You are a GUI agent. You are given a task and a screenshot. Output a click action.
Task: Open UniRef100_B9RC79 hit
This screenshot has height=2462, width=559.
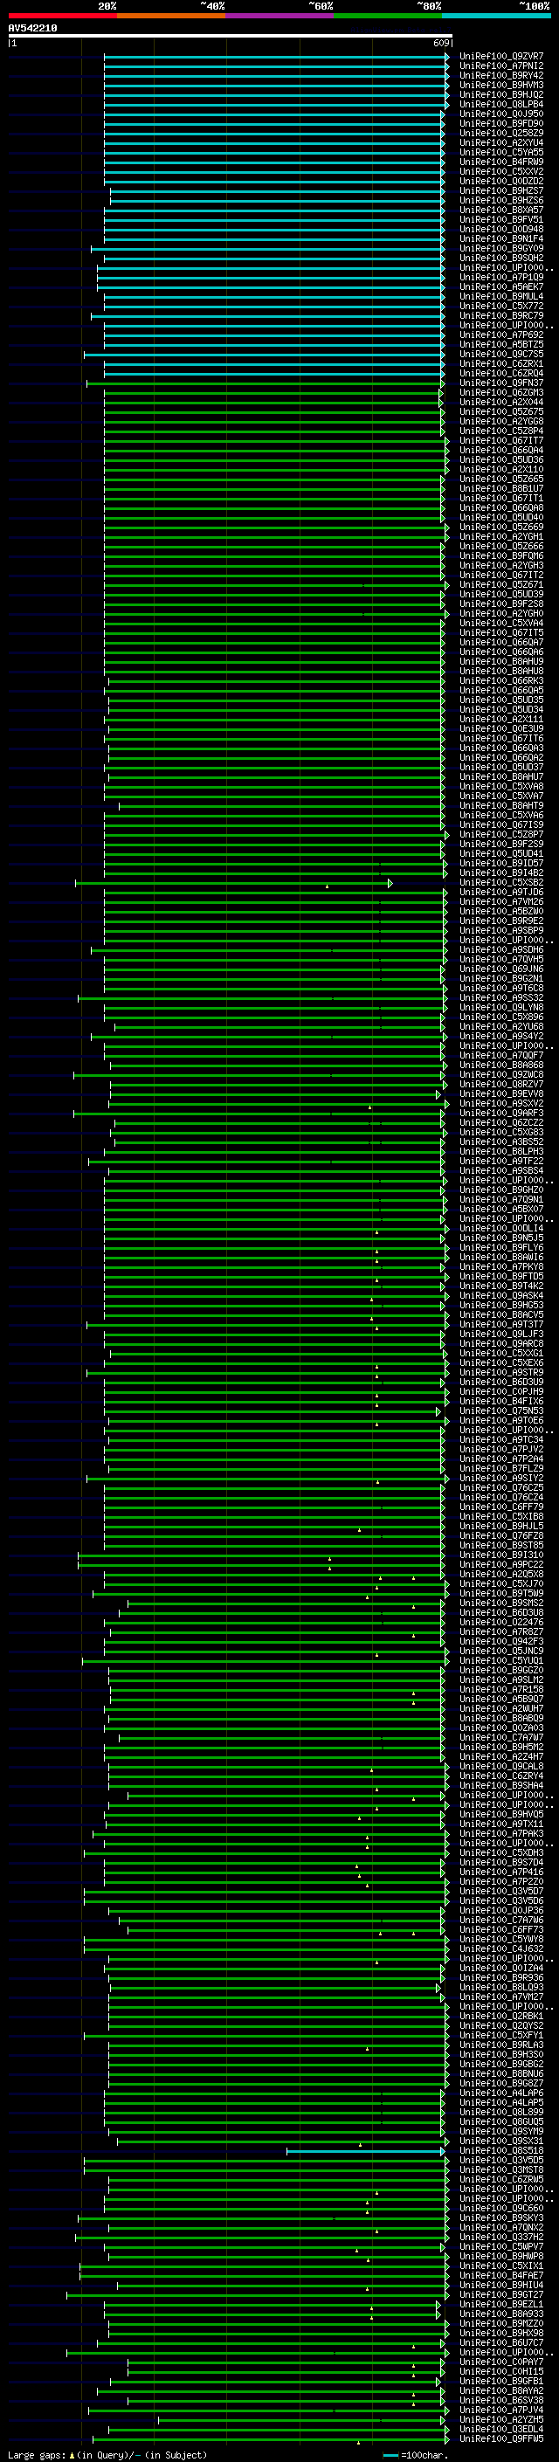coord(501,315)
